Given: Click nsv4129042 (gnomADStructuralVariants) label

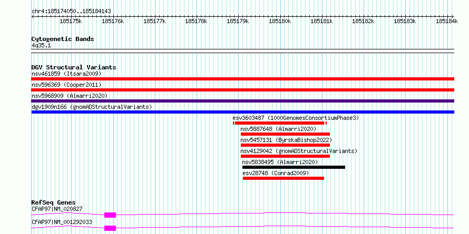Looking at the screenshot, I should (299, 151).
